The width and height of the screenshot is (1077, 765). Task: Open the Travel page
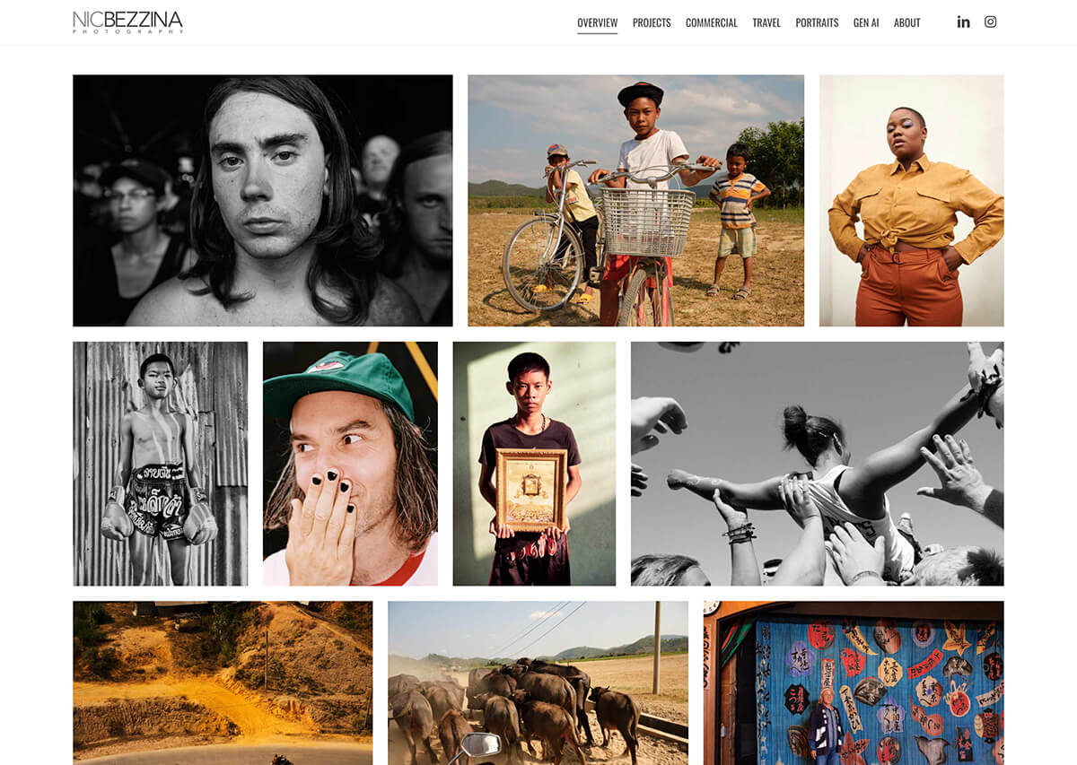click(766, 23)
